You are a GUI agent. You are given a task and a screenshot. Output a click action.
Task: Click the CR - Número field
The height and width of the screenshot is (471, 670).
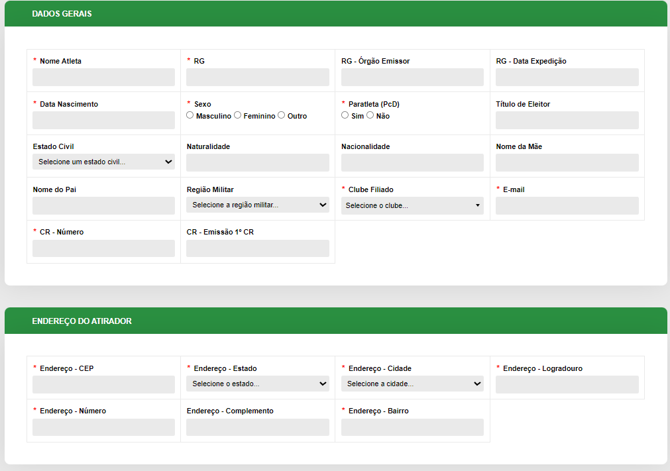pos(103,248)
